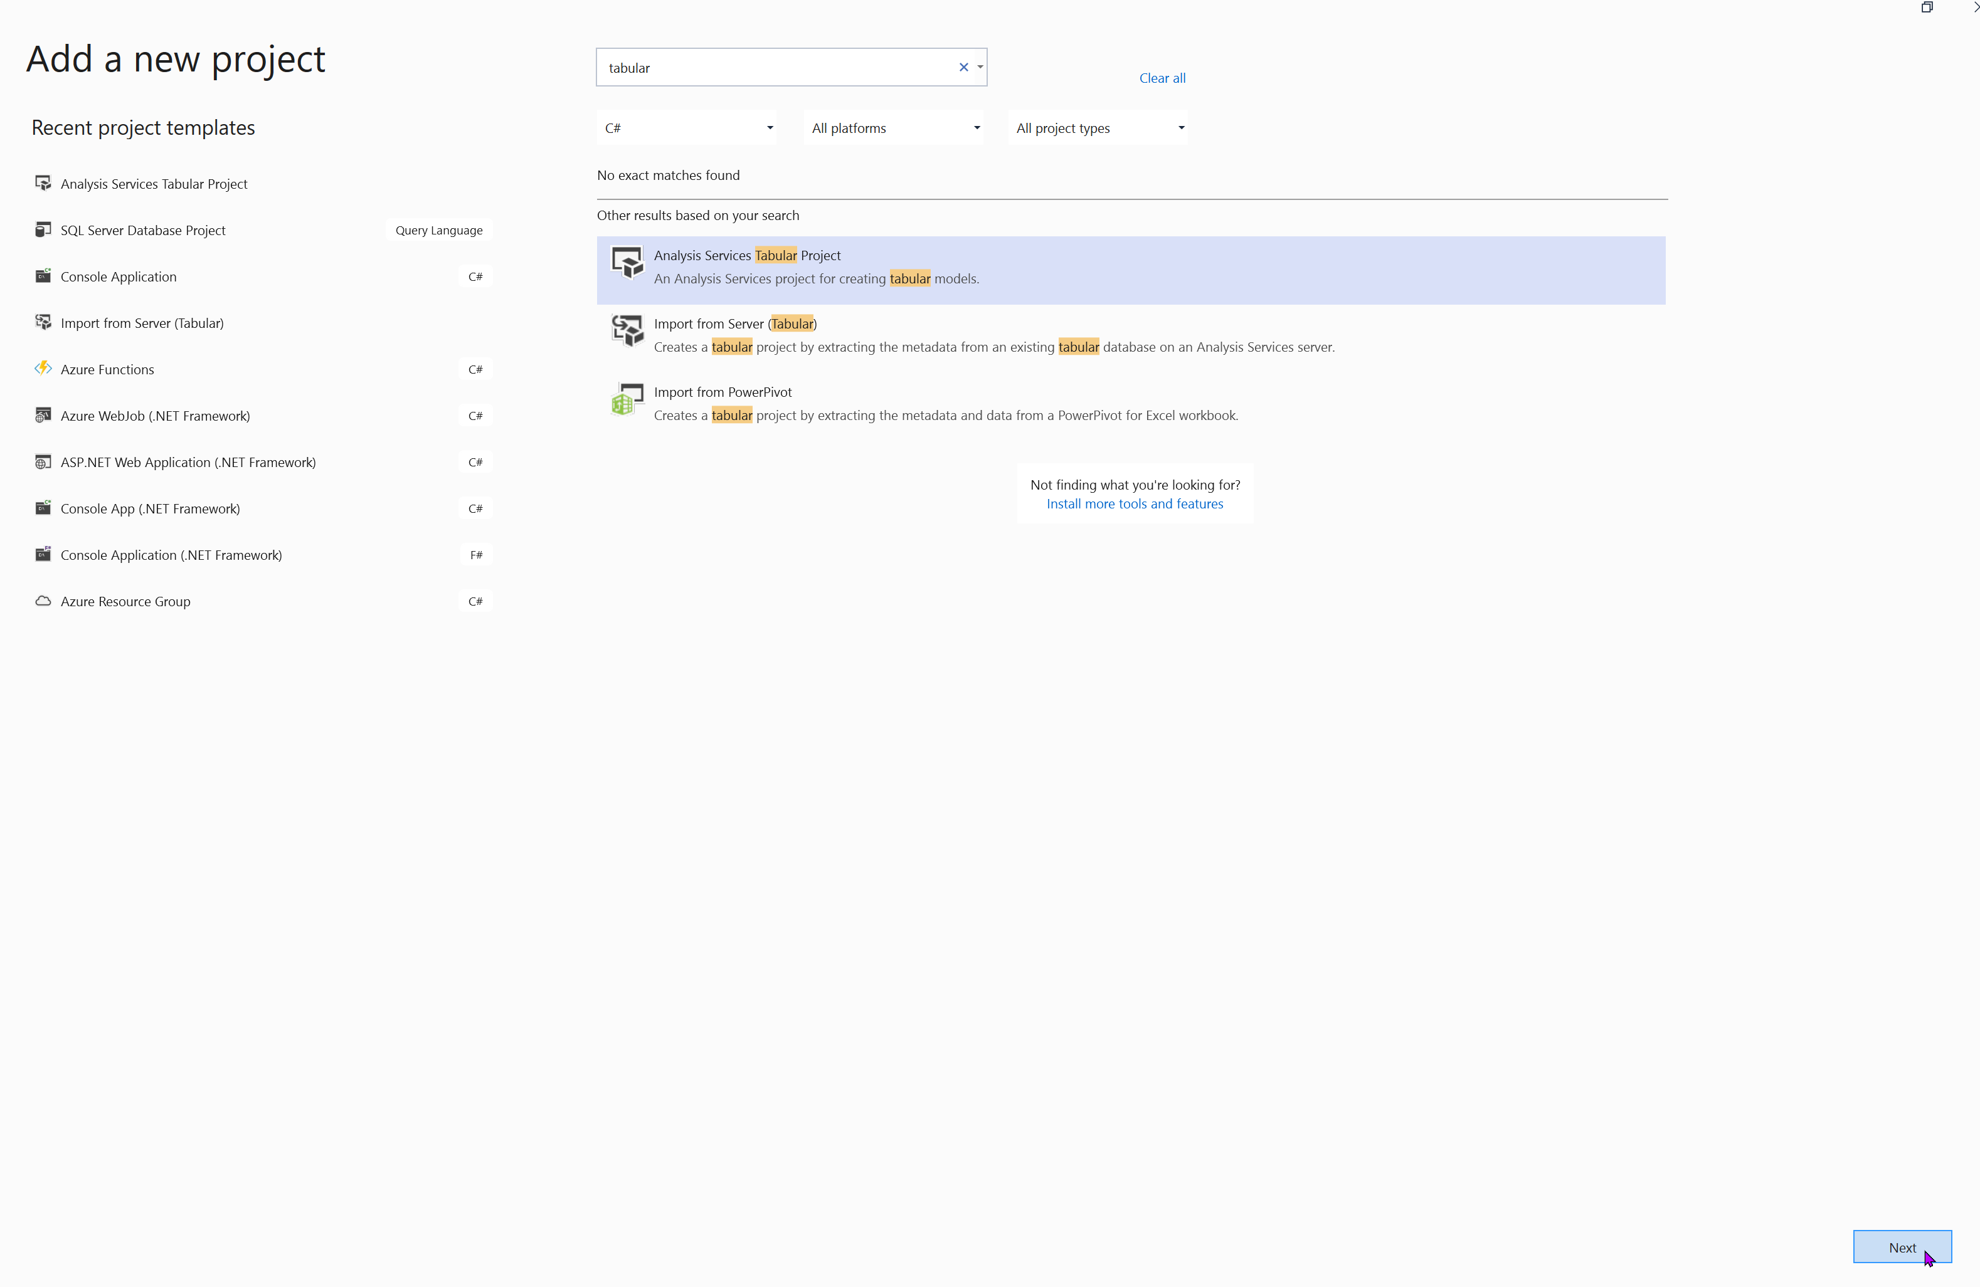Screen dimensions: 1980x1287
Task: Click the Console App (.NET Framework) icon
Action: point(43,508)
